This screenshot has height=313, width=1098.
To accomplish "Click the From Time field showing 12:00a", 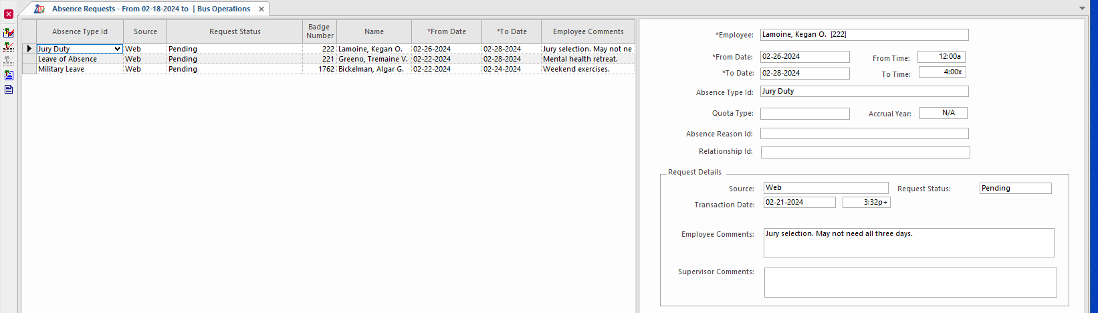I will coord(942,57).
